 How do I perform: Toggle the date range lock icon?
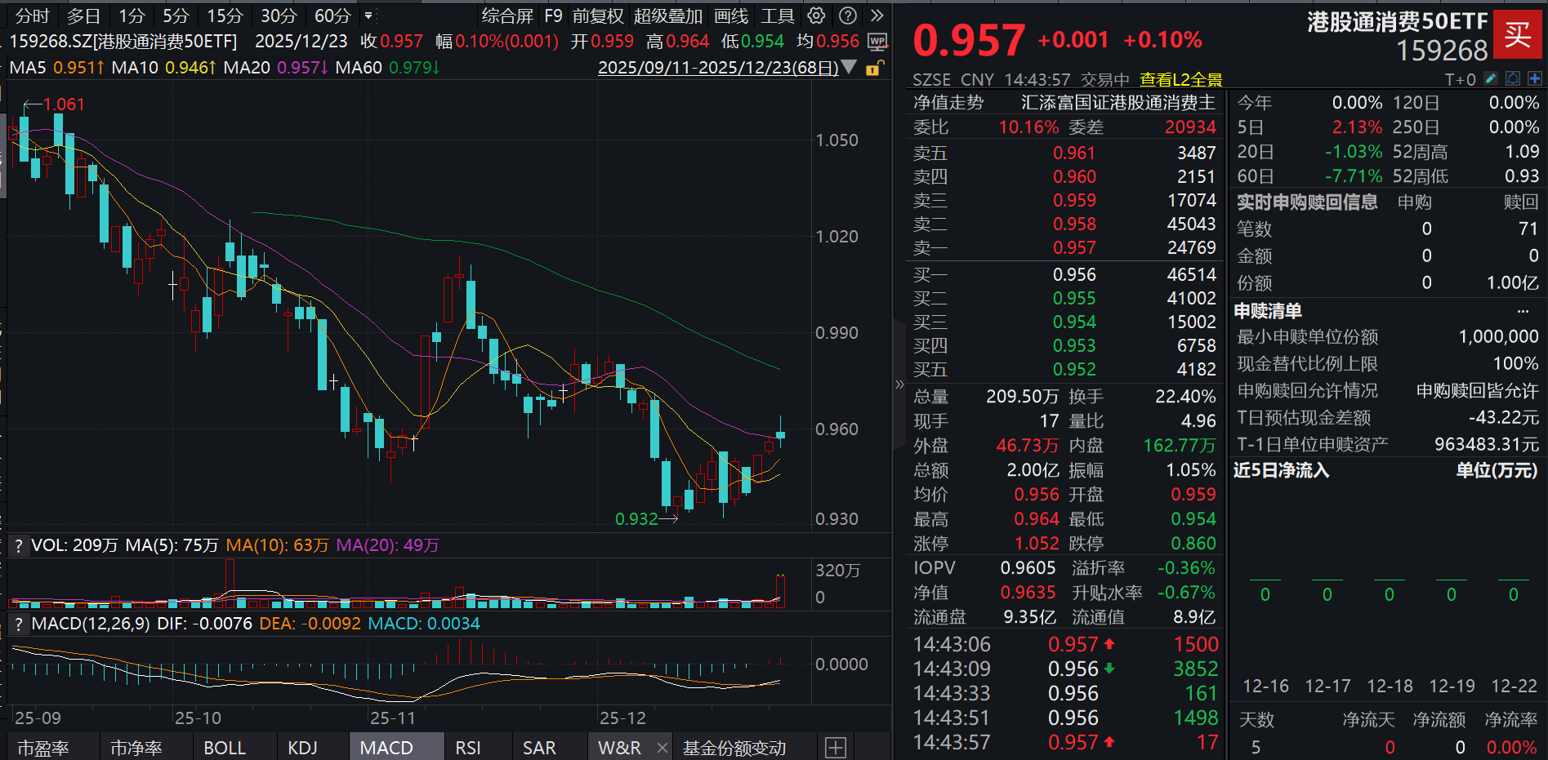coord(873,68)
